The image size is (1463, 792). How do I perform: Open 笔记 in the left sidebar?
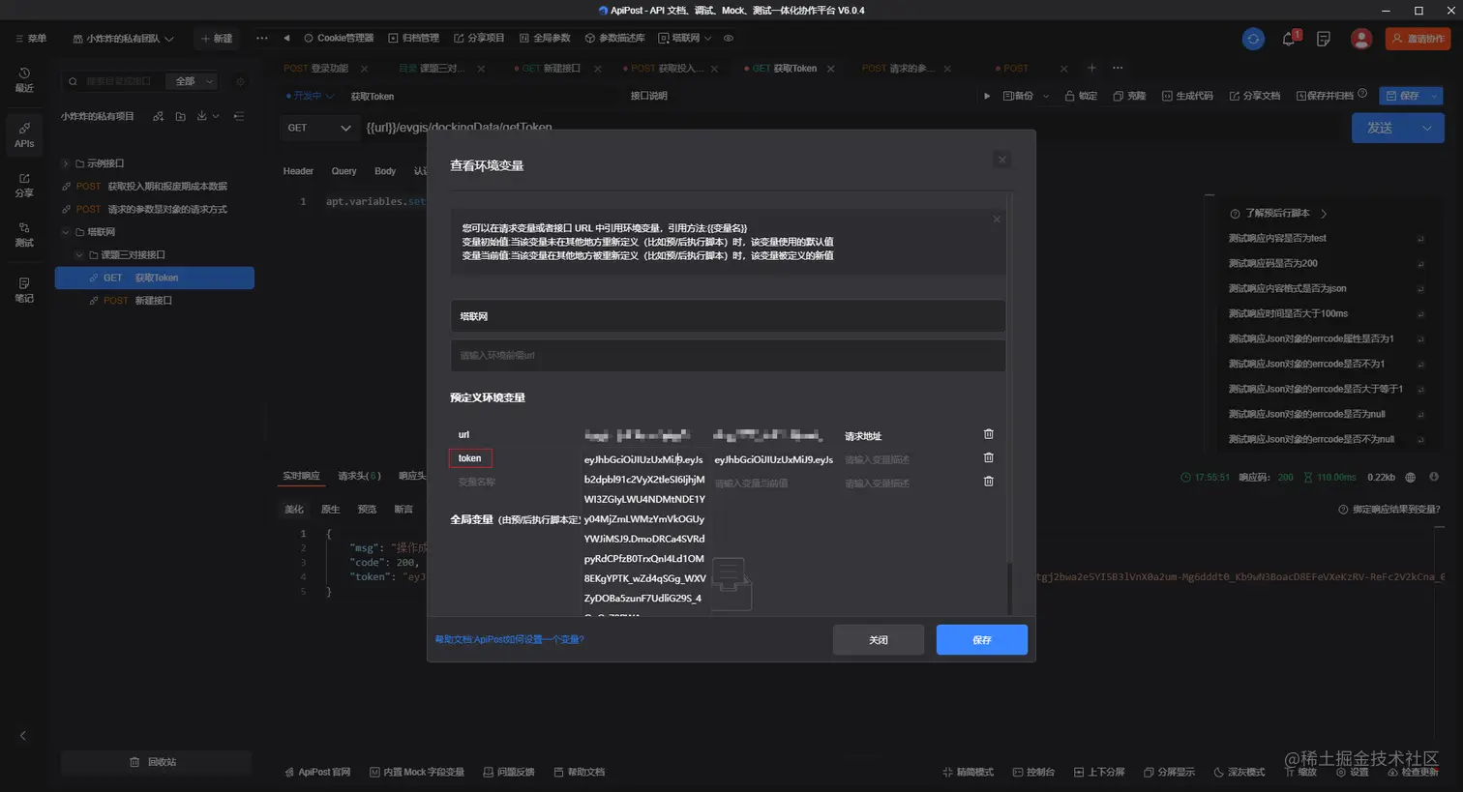[x=24, y=290]
